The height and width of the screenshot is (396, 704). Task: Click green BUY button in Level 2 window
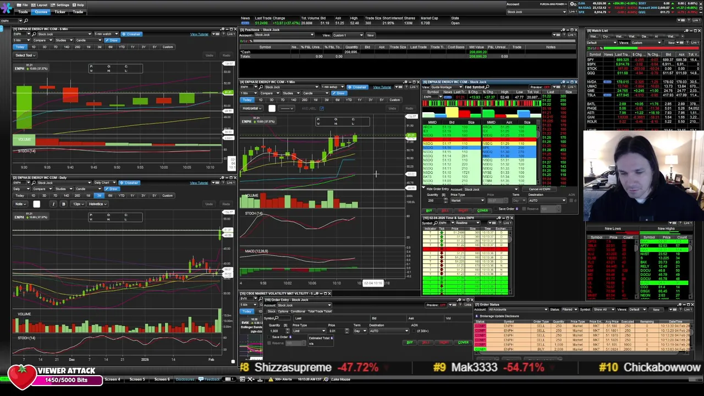pyautogui.click(x=429, y=211)
